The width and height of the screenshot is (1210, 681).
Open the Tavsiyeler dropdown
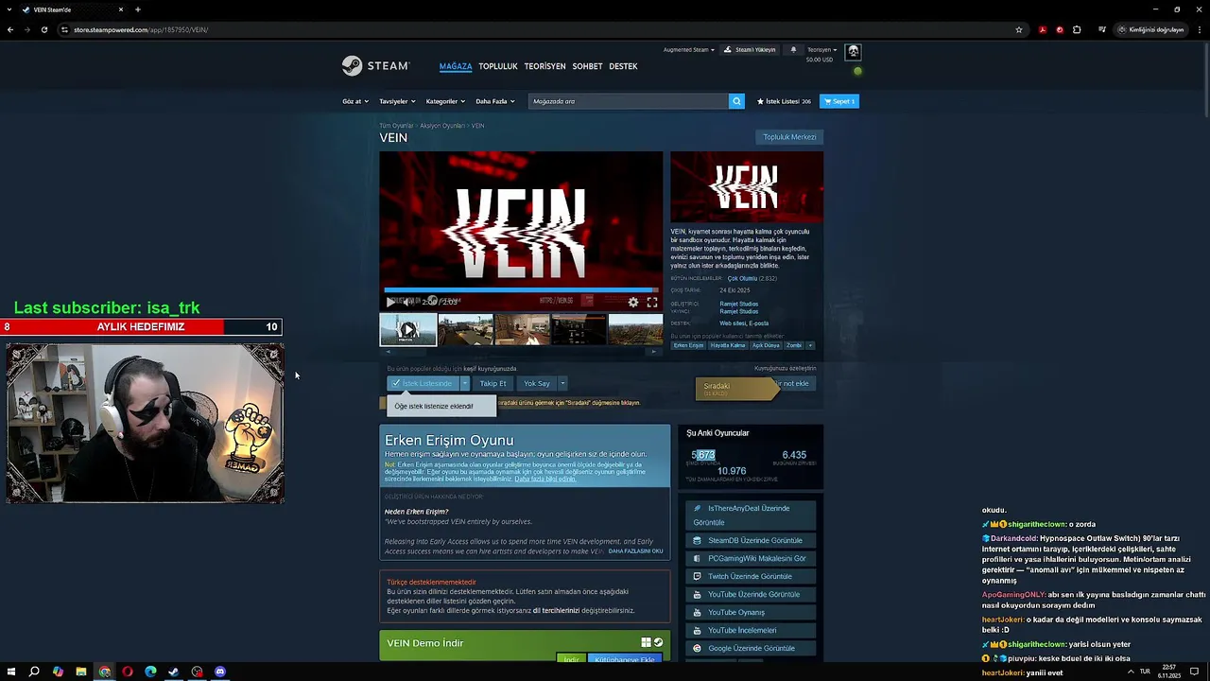[397, 101]
